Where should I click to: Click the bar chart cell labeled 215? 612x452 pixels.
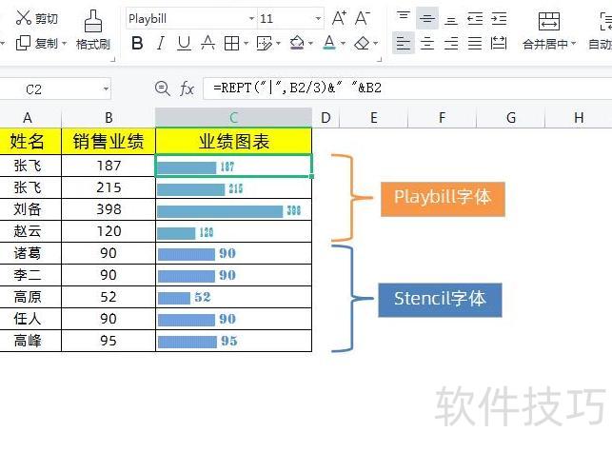coord(233,187)
